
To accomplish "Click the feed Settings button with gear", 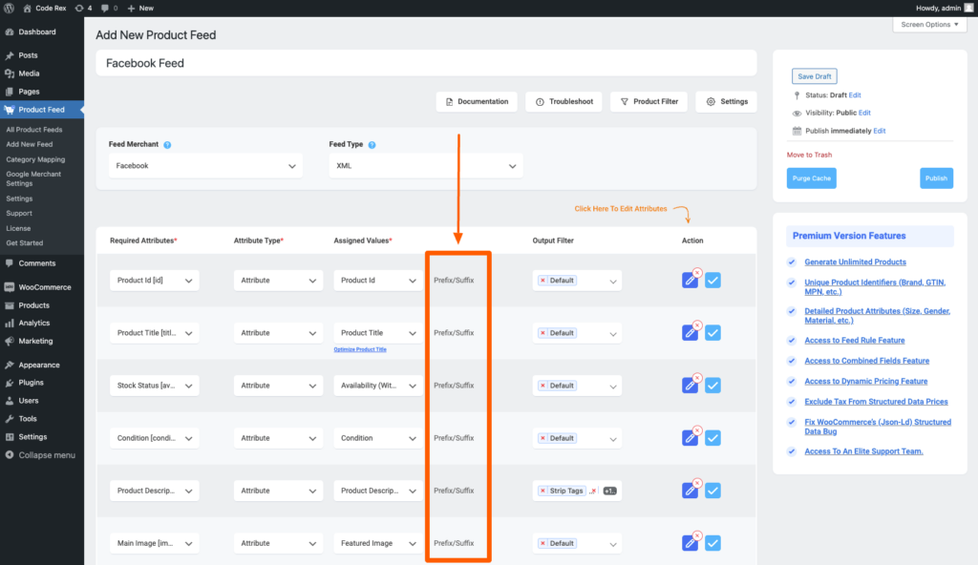I will pyautogui.click(x=727, y=102).
